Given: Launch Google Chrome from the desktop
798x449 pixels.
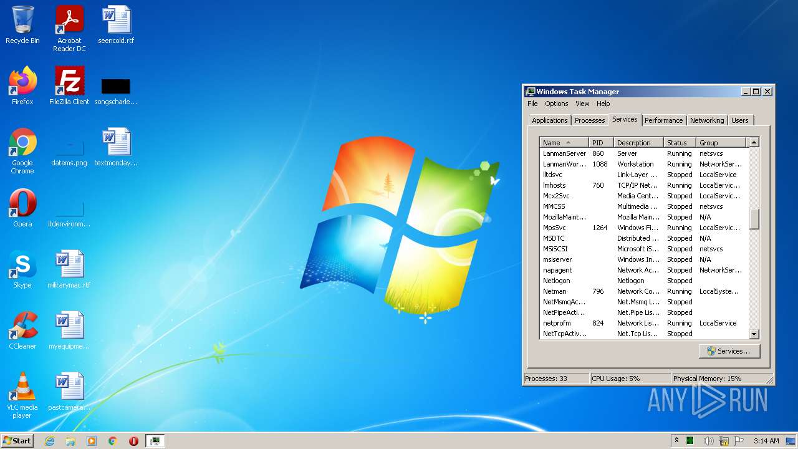Looking at the screenshot, I should (22, 150).
